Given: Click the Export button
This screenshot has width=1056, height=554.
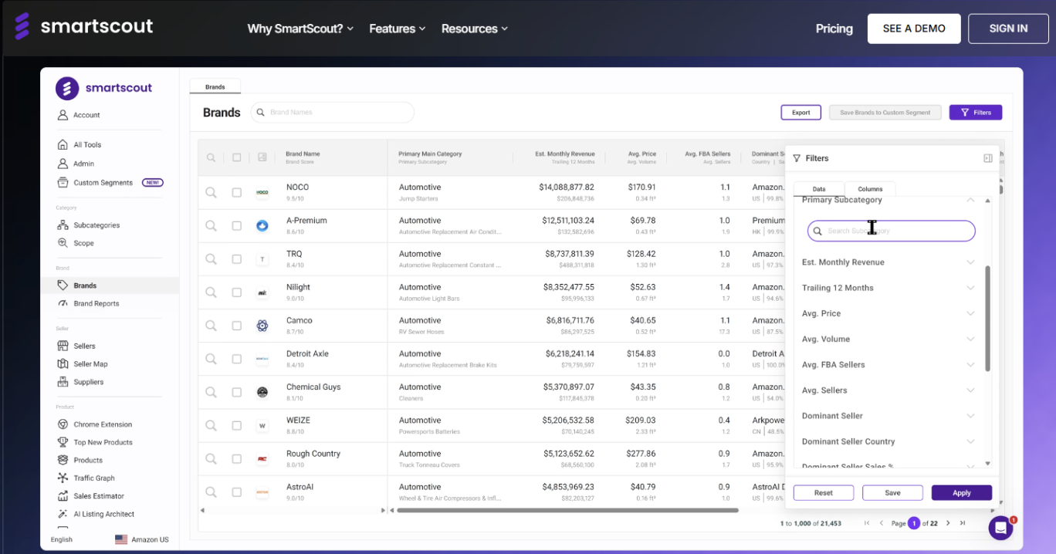Looking at the screenshot, I should click(x=801, y=113).
